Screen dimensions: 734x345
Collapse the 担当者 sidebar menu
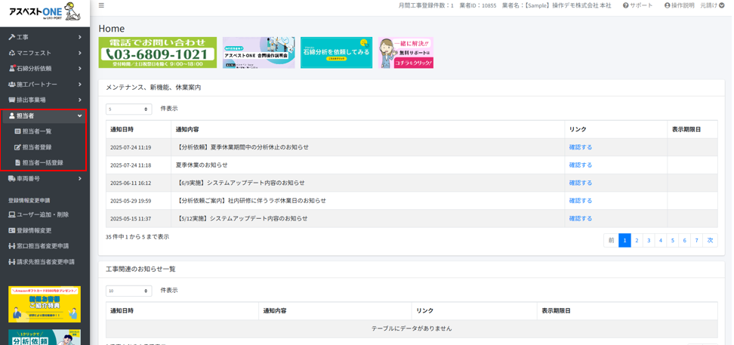45,116
